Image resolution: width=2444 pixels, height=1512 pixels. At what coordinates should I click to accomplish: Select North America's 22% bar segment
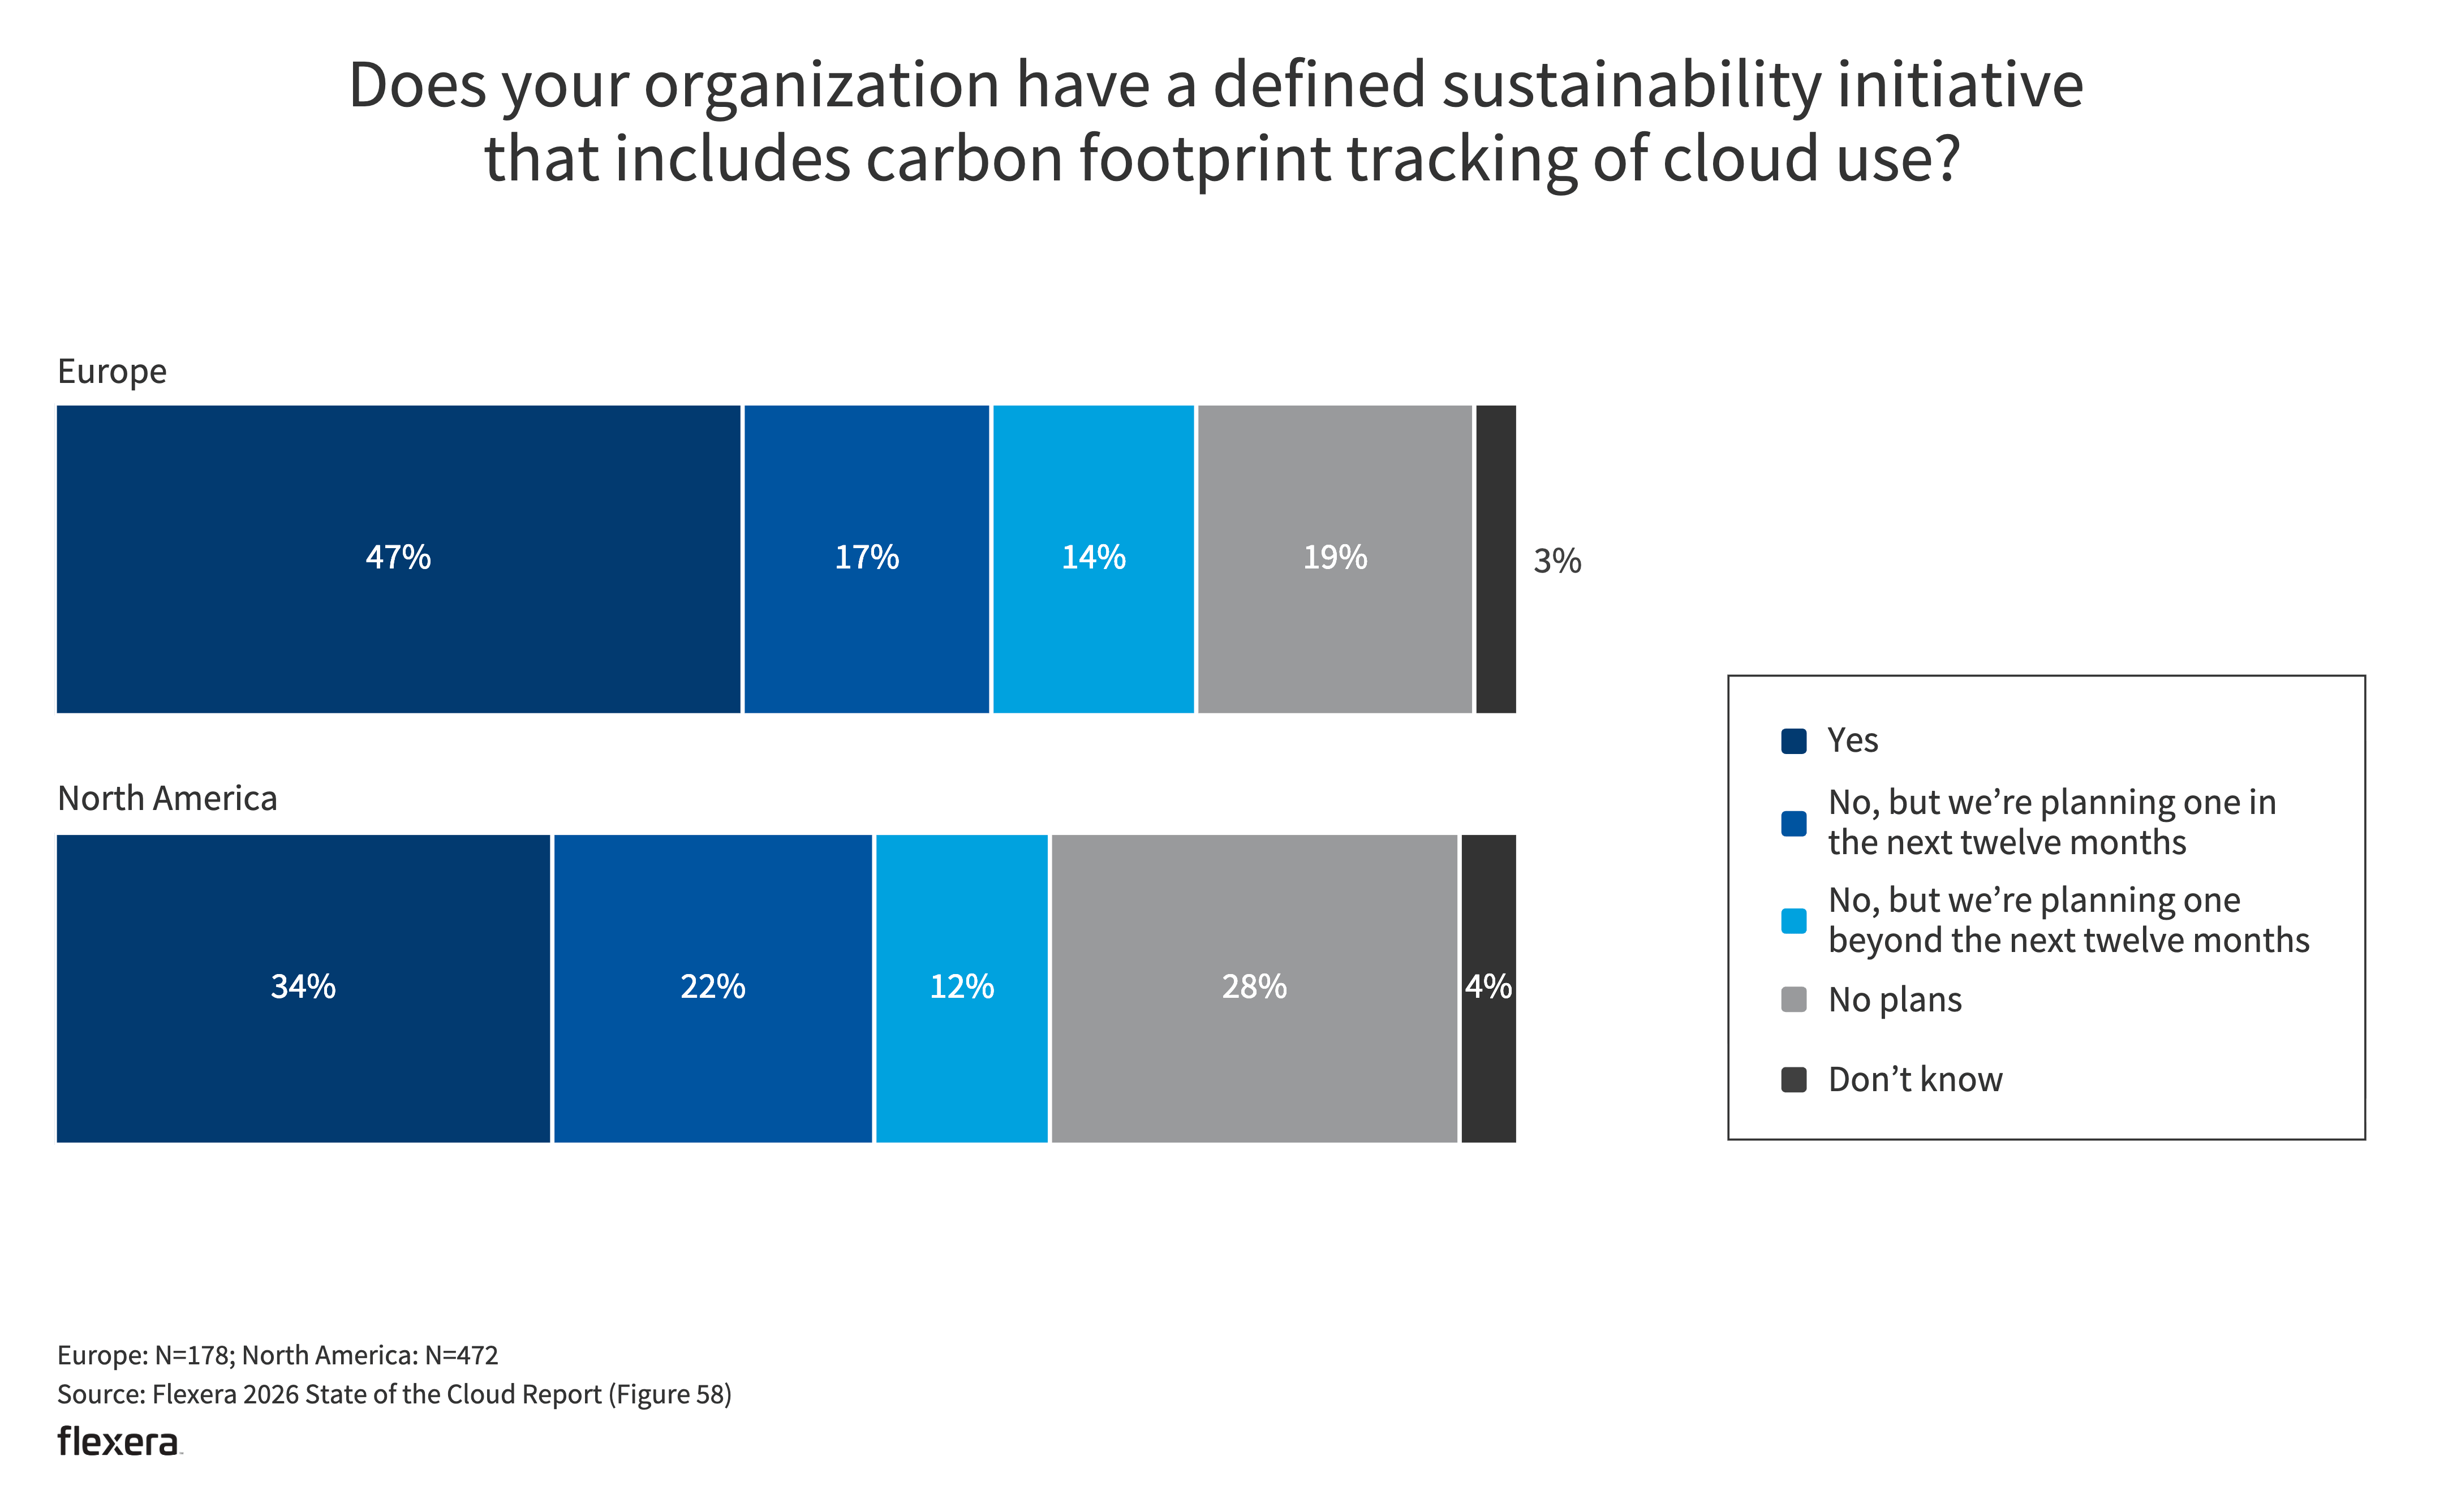coord(712,988)
